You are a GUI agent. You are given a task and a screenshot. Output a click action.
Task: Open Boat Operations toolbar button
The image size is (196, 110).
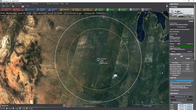(88, 9)
